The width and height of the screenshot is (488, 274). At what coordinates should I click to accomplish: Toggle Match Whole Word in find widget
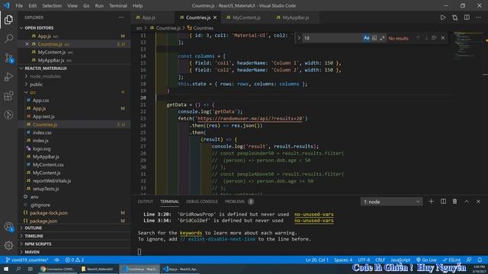(374, 38)
